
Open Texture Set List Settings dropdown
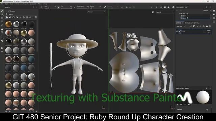coord(207,10)
